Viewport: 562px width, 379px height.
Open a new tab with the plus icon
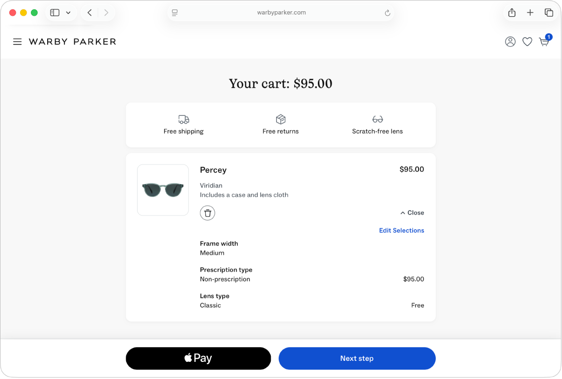(530, 12)
